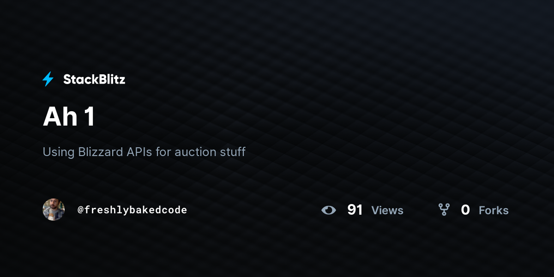
Task: Click the word APIs in the description
Action: coord(139,151)
